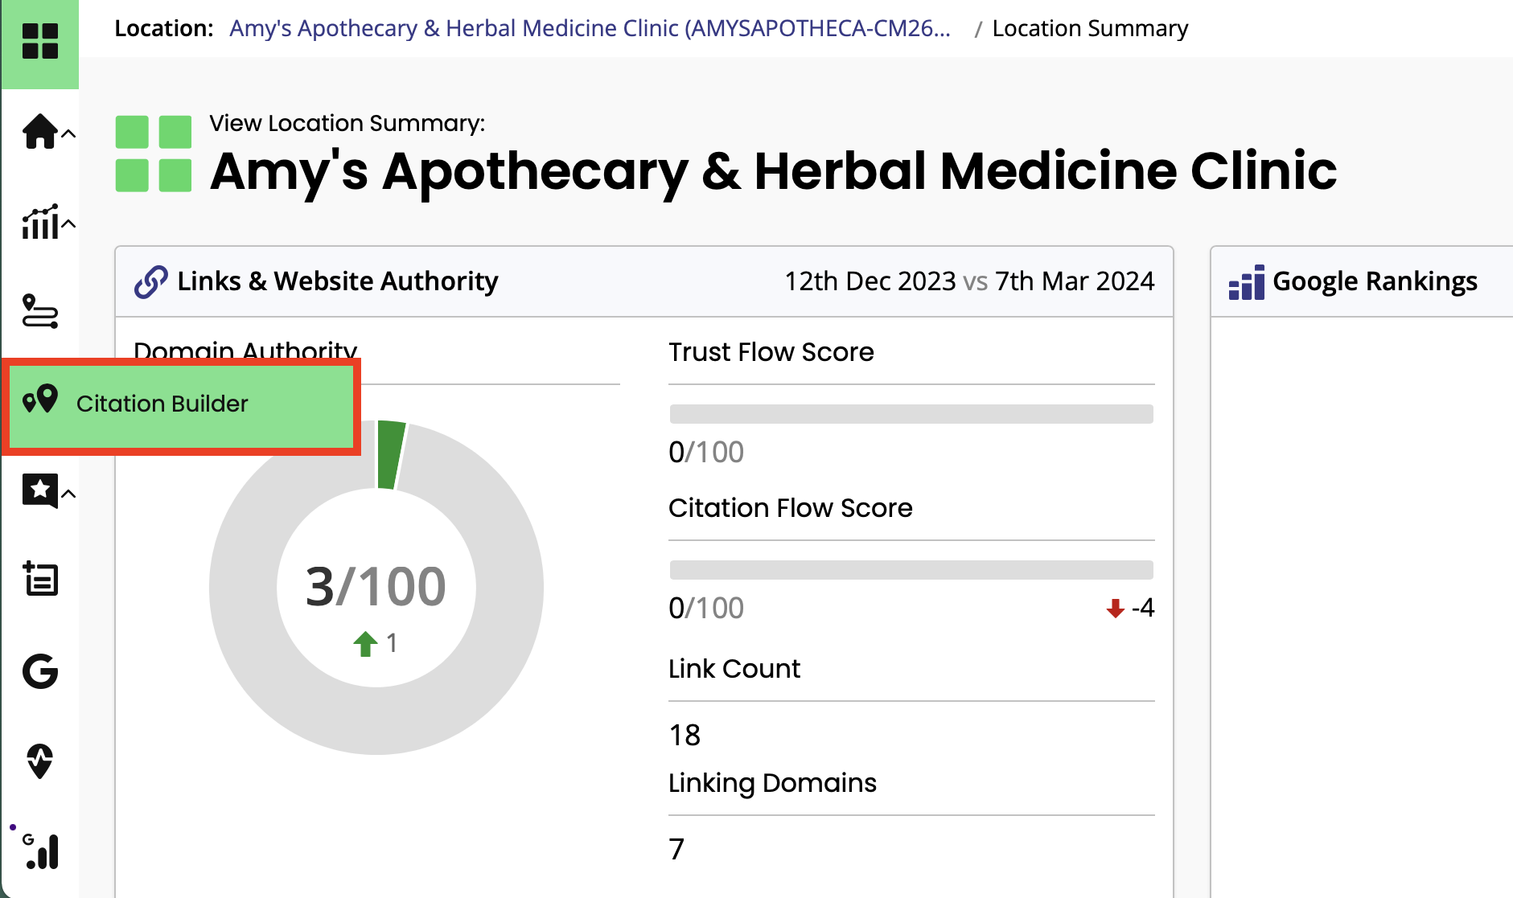The width and height of the screenshot is (1513, 898).
Task: Click the heartbeat map pin audit icon
Action: (x=39, y=761)
